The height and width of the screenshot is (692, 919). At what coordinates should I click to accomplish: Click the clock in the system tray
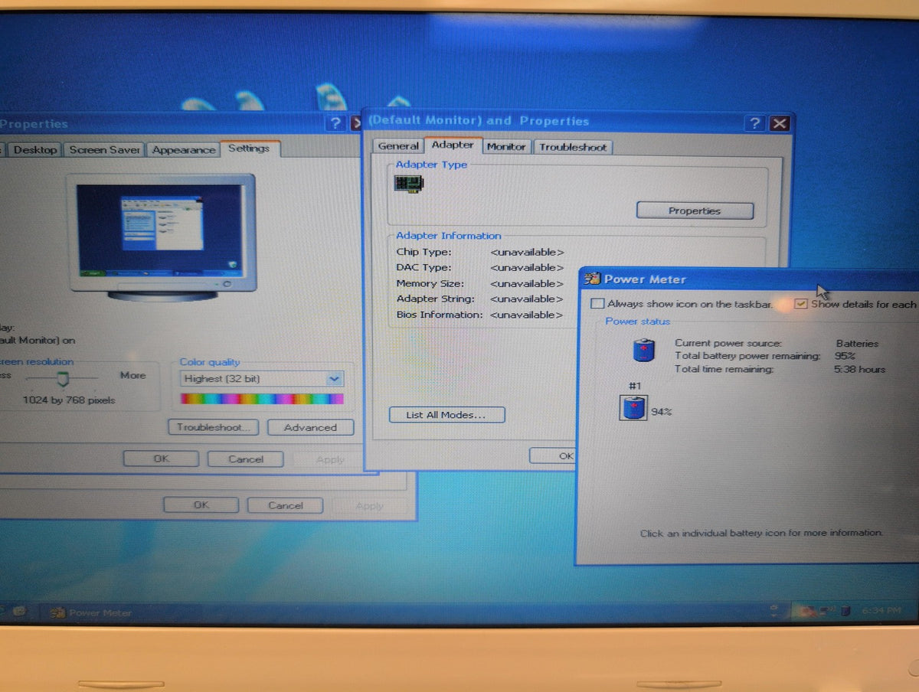tap(883, 611)
